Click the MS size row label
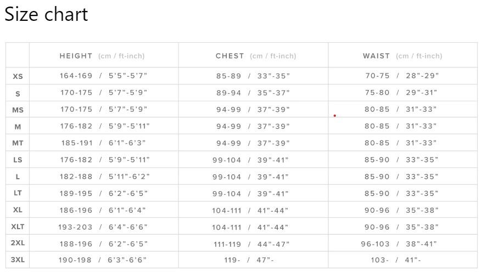This screenshot has width=482, height=272. coord(18,110)
